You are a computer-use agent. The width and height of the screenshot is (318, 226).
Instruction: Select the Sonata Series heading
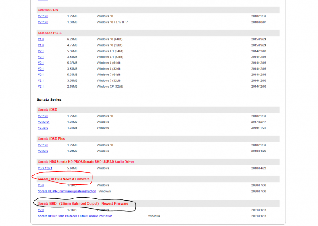[49, 99]
